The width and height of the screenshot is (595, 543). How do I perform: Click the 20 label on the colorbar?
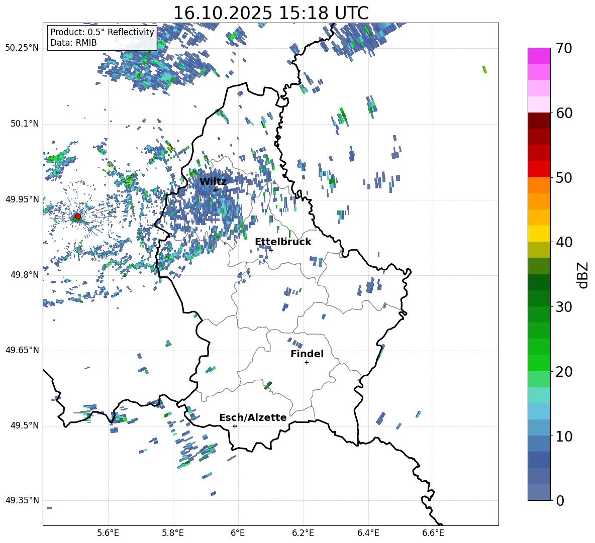click(x=564, y=372)
